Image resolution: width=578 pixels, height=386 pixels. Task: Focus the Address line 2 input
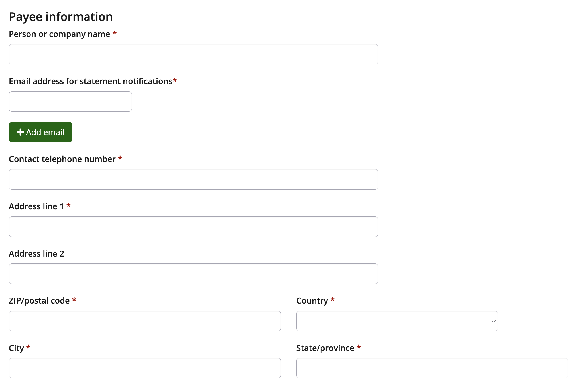(x=193, y=274)
